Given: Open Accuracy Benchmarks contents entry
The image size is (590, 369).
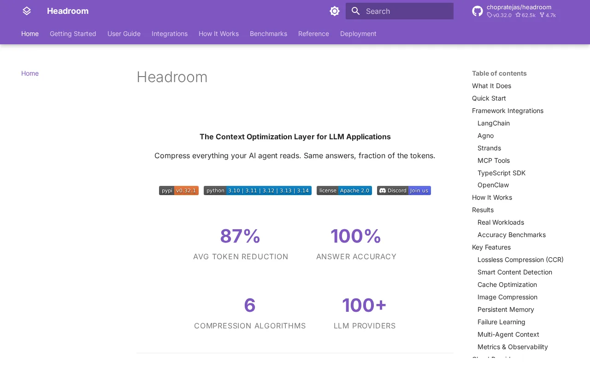Looking at the screenshot, I should 512,235.
